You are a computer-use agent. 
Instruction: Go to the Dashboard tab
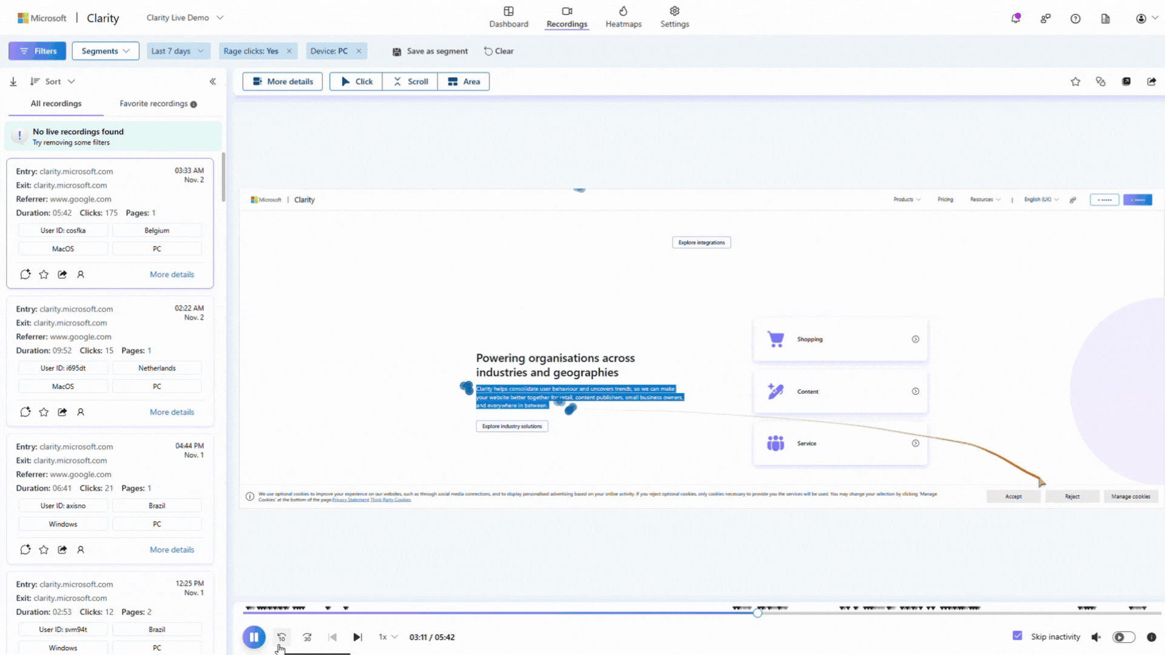point(508,18)
